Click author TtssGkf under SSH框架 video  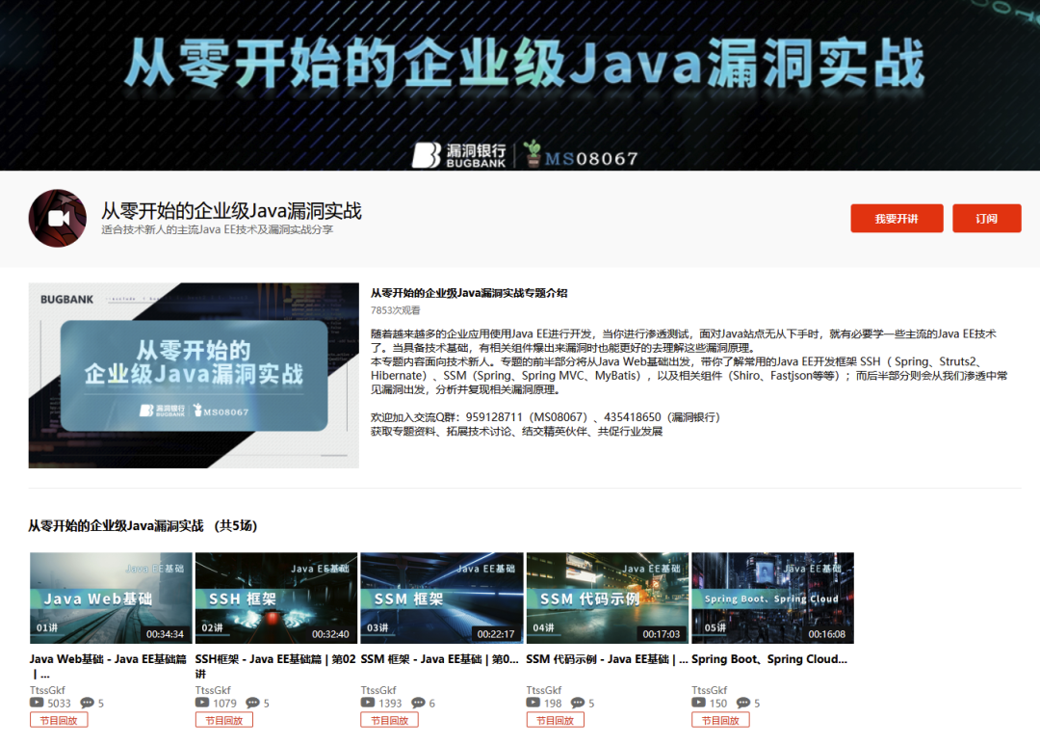point(213,690)
